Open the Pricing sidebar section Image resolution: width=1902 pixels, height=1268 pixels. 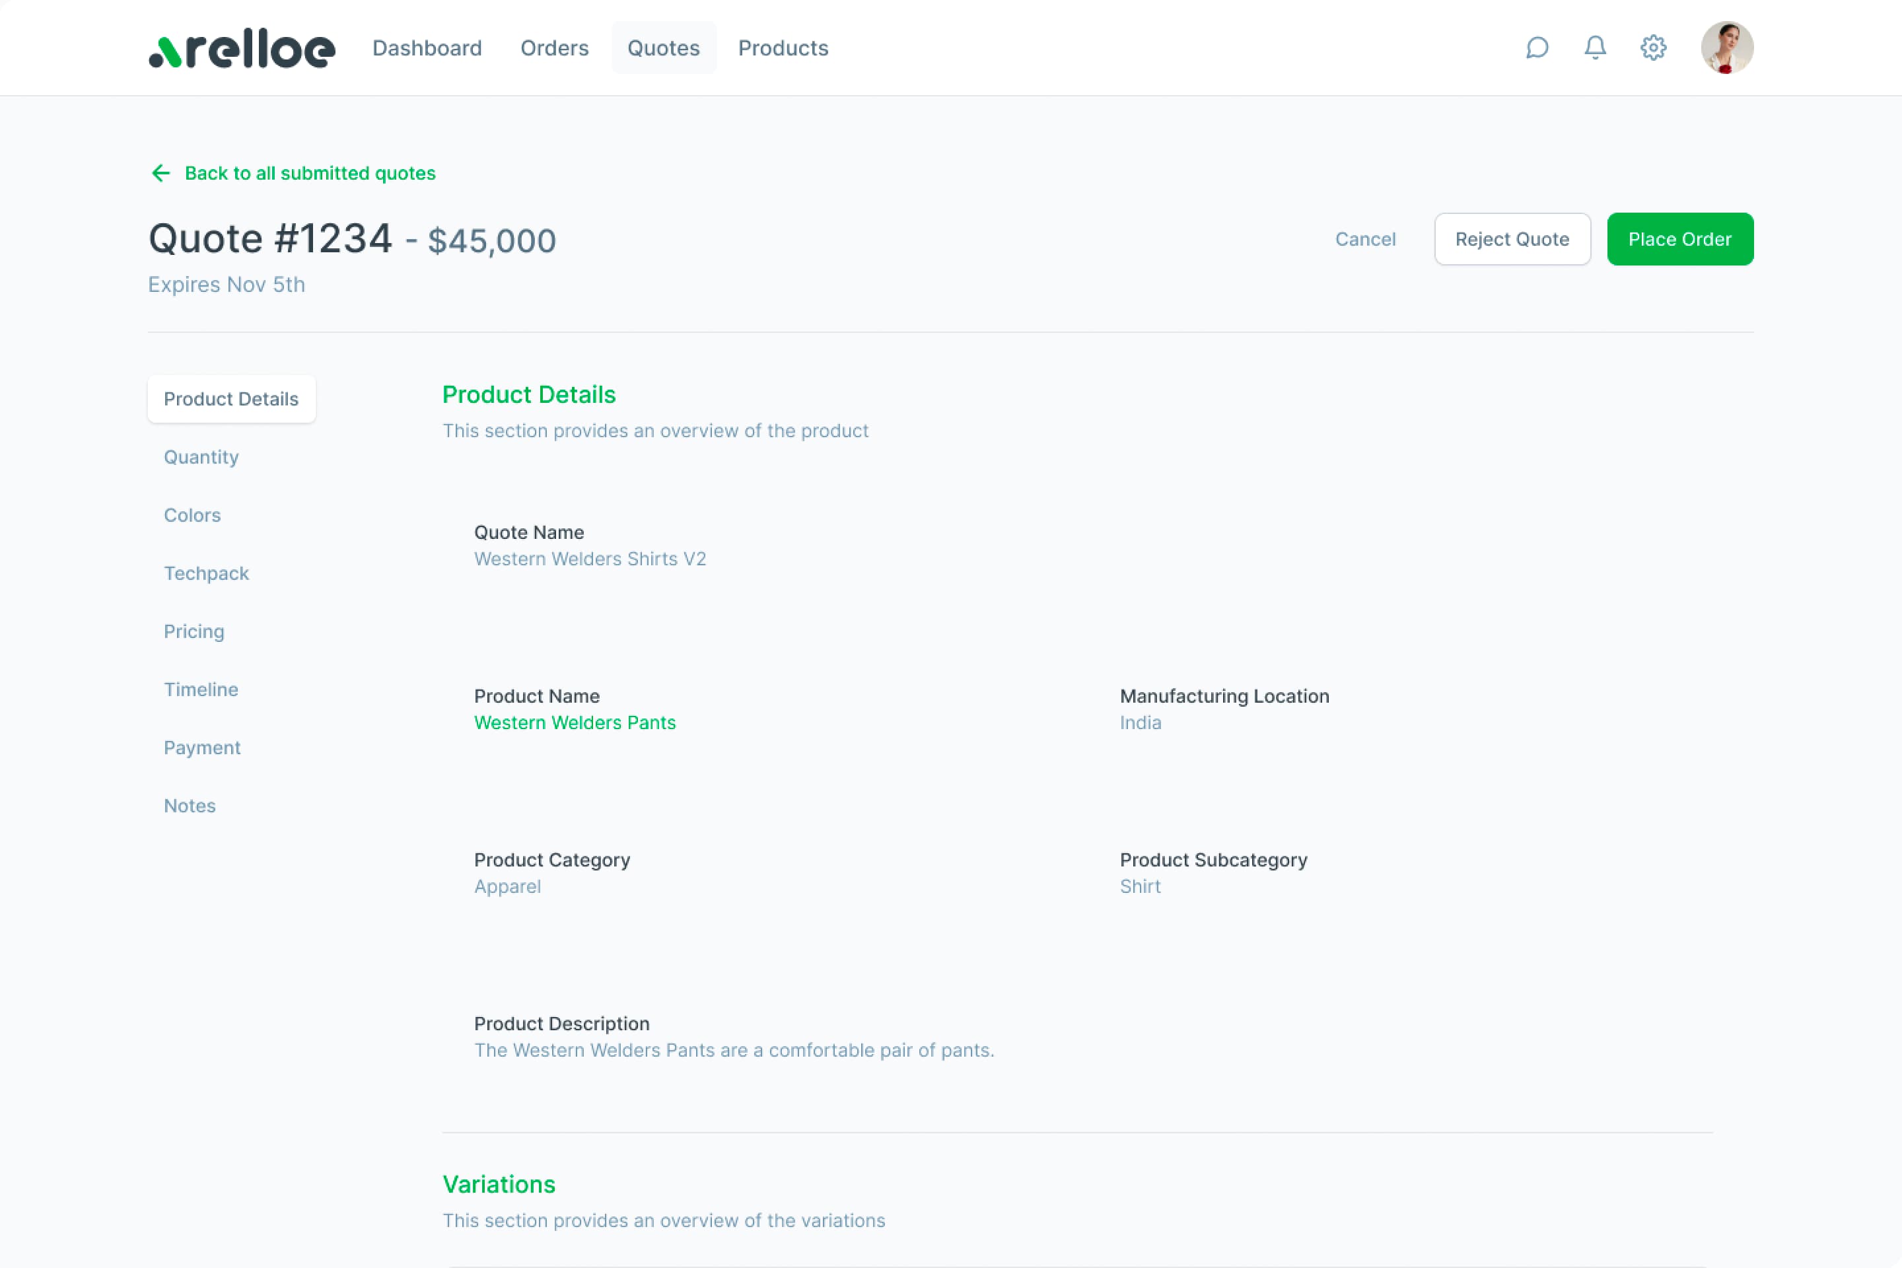194,631
